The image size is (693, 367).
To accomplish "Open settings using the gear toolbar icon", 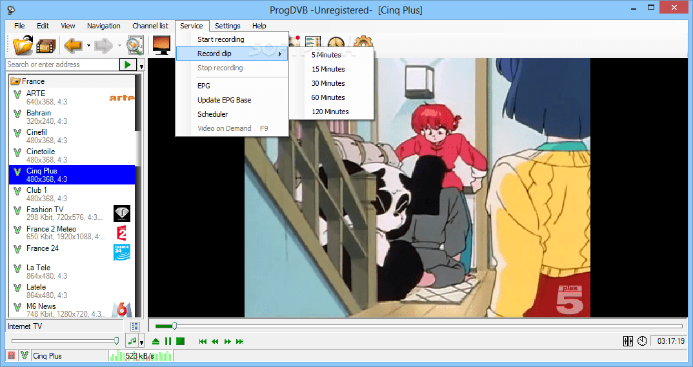I will (x=363, y=41).
